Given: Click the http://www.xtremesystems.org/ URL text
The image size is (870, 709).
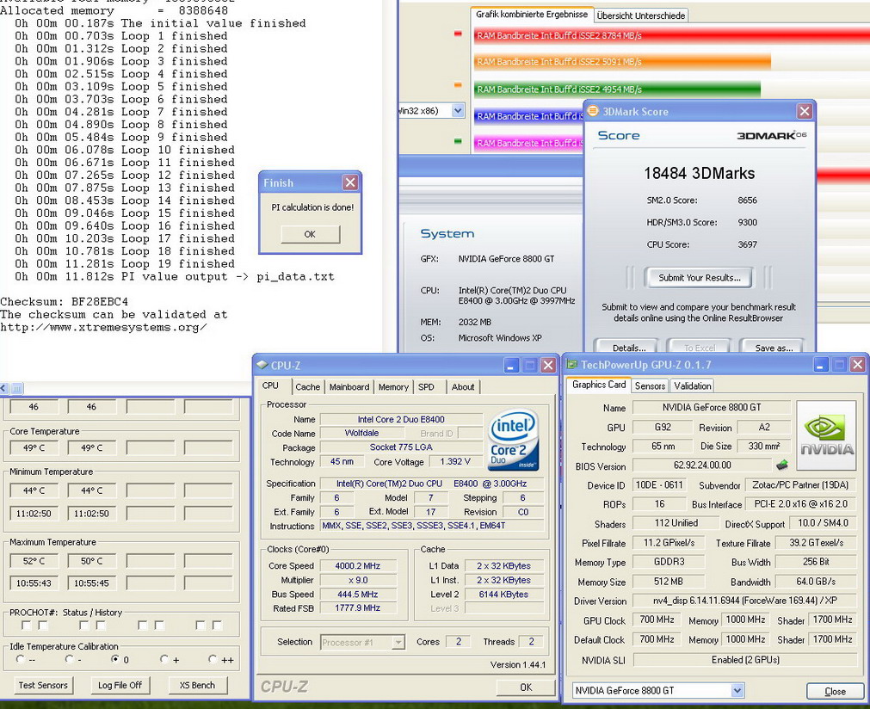Looking at the screenshot, I should click(x=103, y=327).
